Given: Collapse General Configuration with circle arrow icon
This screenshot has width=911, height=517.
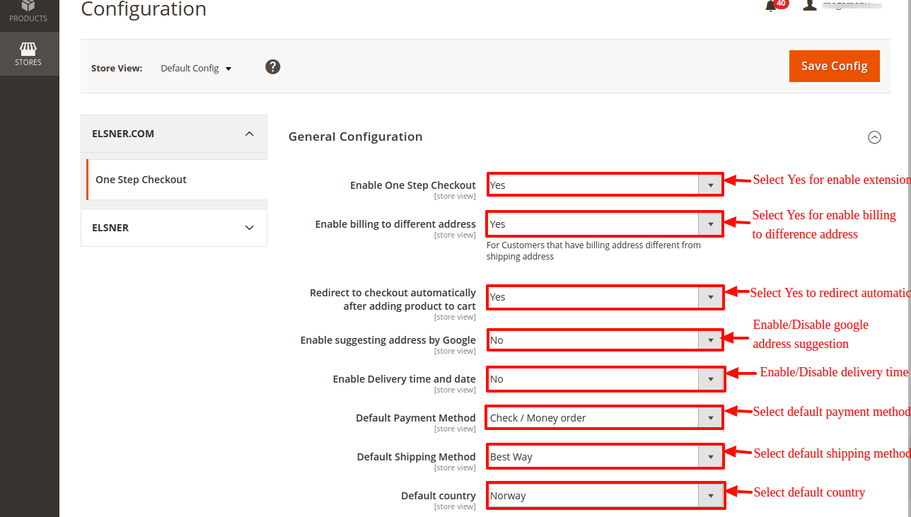Looking at the screenshot, I should coord(874,137).
